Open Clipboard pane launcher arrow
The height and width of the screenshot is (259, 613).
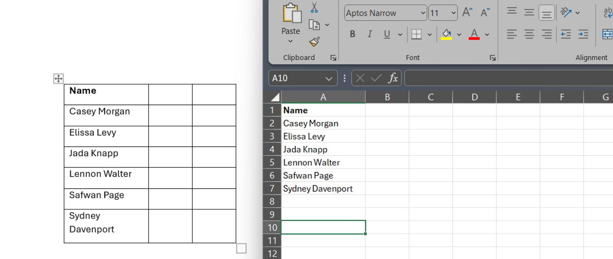pos(333,58)
